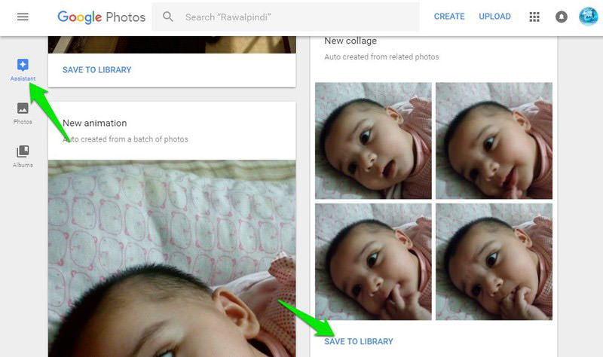603x357 pixels.
Task: Click "Auto created from a batch of photos"
Action: point(125,139)
